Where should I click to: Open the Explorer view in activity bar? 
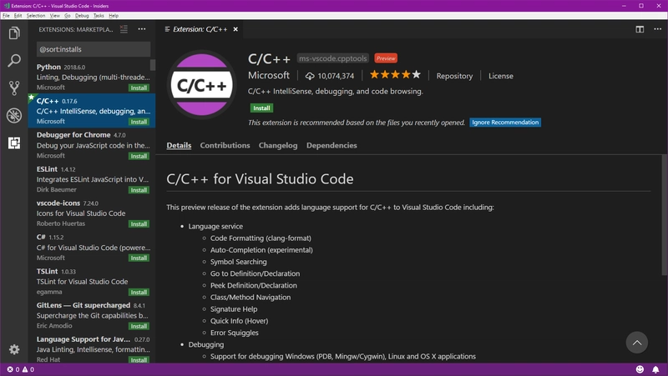[x=13, y=33]
